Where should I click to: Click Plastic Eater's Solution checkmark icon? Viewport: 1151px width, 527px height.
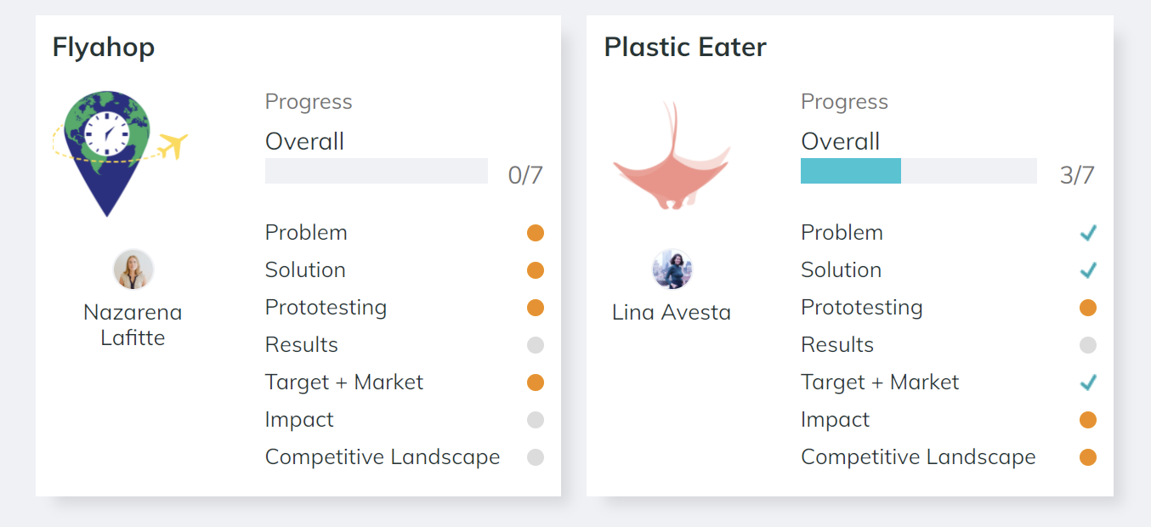(x=1088, y=270)
